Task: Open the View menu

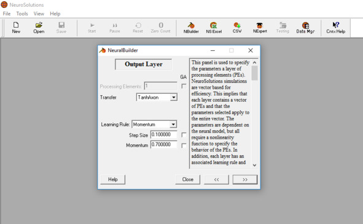Action: click(39, 14)
